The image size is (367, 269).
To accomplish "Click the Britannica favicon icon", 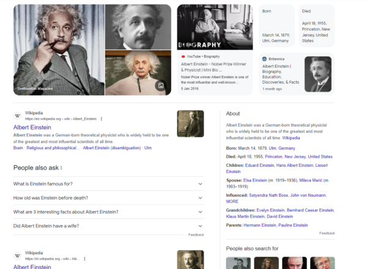I will click(x=264, y=59).
